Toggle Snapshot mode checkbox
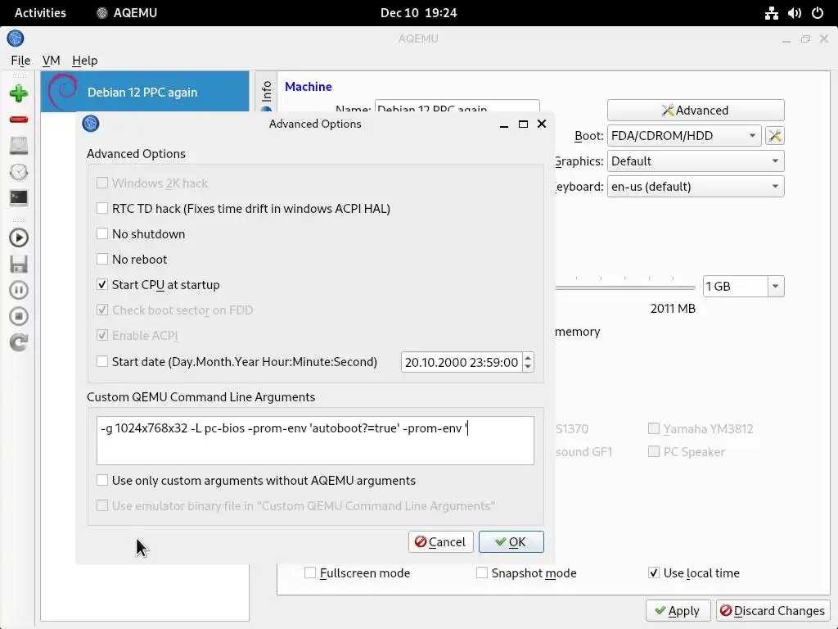Image resolution: width=838 pixels, height=629 pixels. 481,572
